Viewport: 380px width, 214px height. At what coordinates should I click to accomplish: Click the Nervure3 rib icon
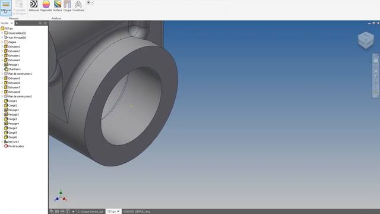pyautogui.click(x=6, y=141)
